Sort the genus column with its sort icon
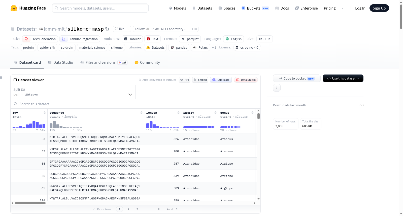The height and width of the screenshot is (216, 403). click(252, 113)
